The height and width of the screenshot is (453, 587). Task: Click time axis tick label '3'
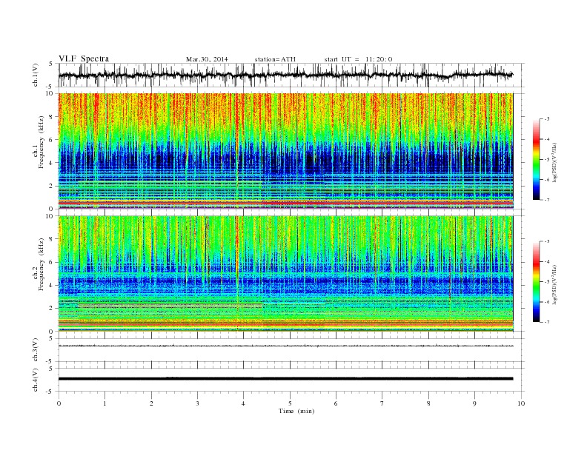pyautogui.click(x=197, y=403)
